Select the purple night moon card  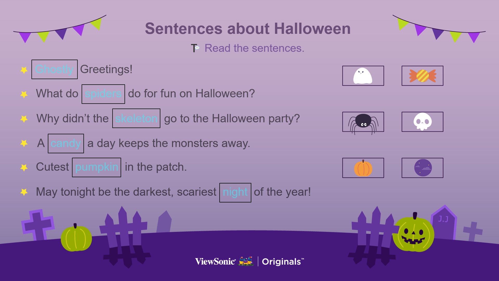coord(422,168)
